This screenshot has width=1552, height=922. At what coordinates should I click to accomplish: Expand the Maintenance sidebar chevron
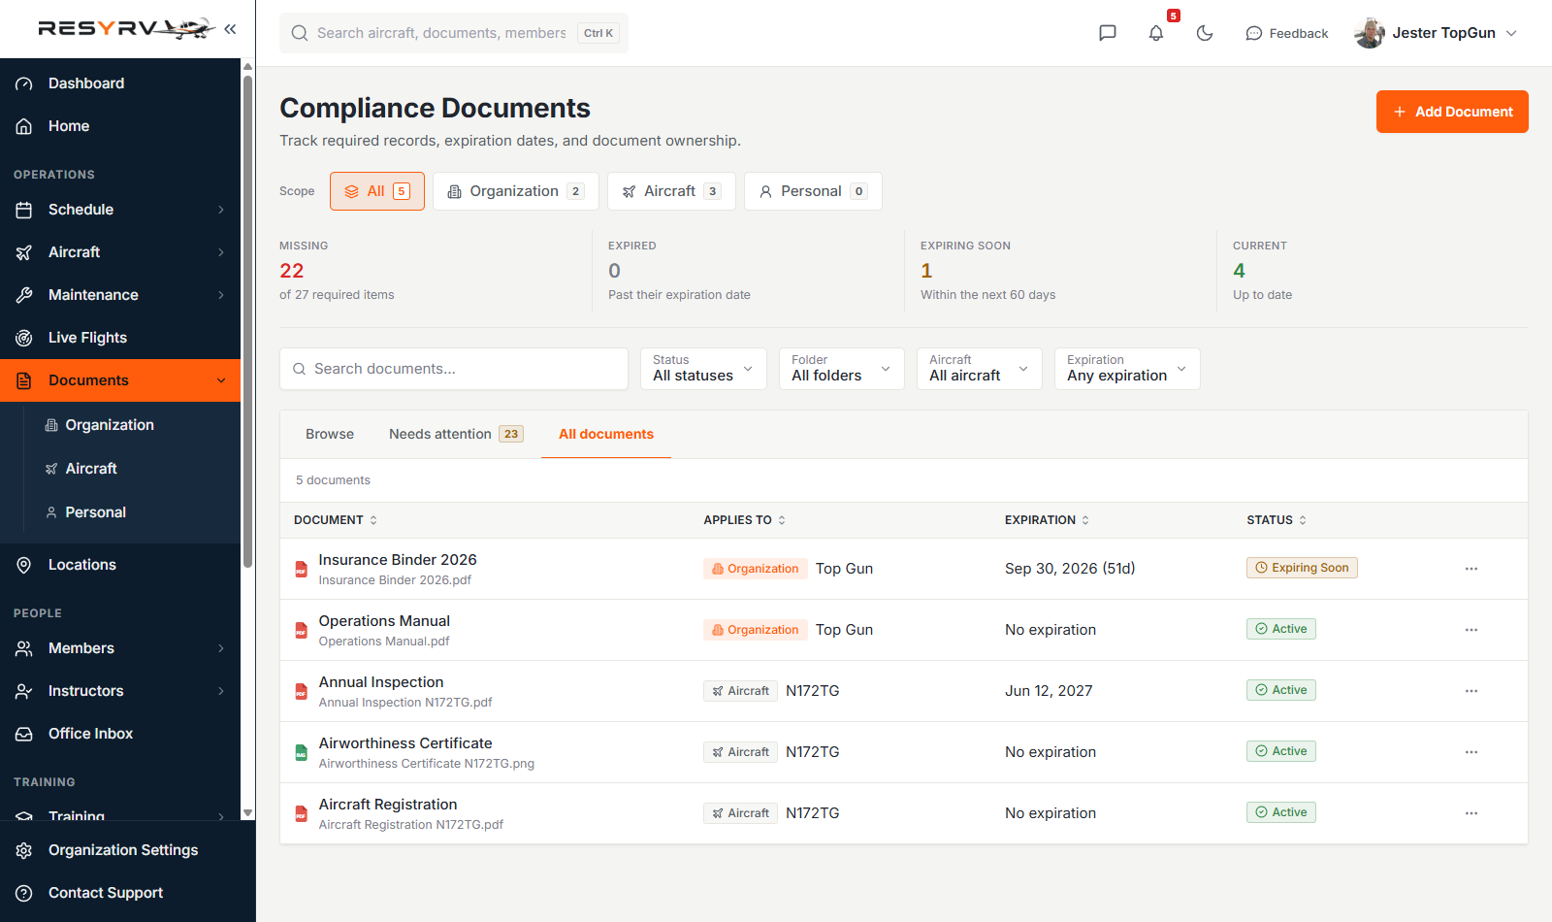click(x=221, y=295)
